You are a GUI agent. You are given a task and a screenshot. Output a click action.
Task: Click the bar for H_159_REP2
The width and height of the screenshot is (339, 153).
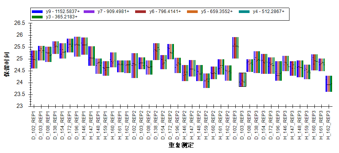(x=207, y=81)
